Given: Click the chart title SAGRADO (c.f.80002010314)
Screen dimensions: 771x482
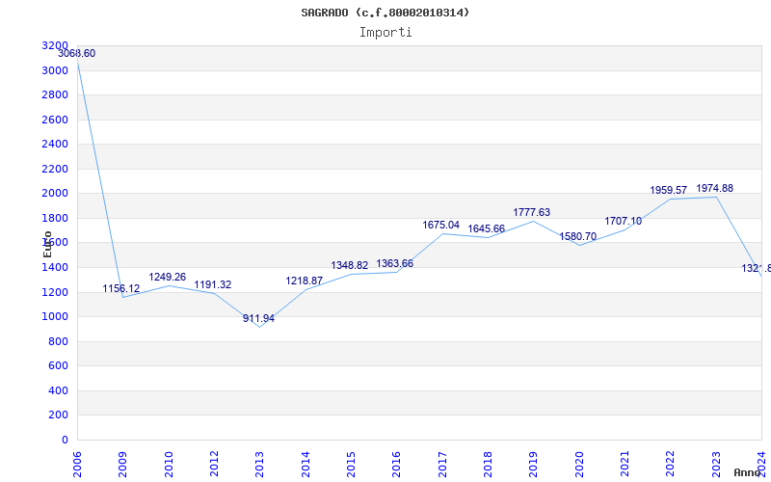Looking at the screenshot, I should pyautogui.click(x=385, y=13).
